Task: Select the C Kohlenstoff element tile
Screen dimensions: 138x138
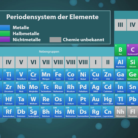Action: (x=132, y=50)
